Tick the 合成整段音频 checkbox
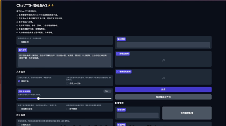 19,109
